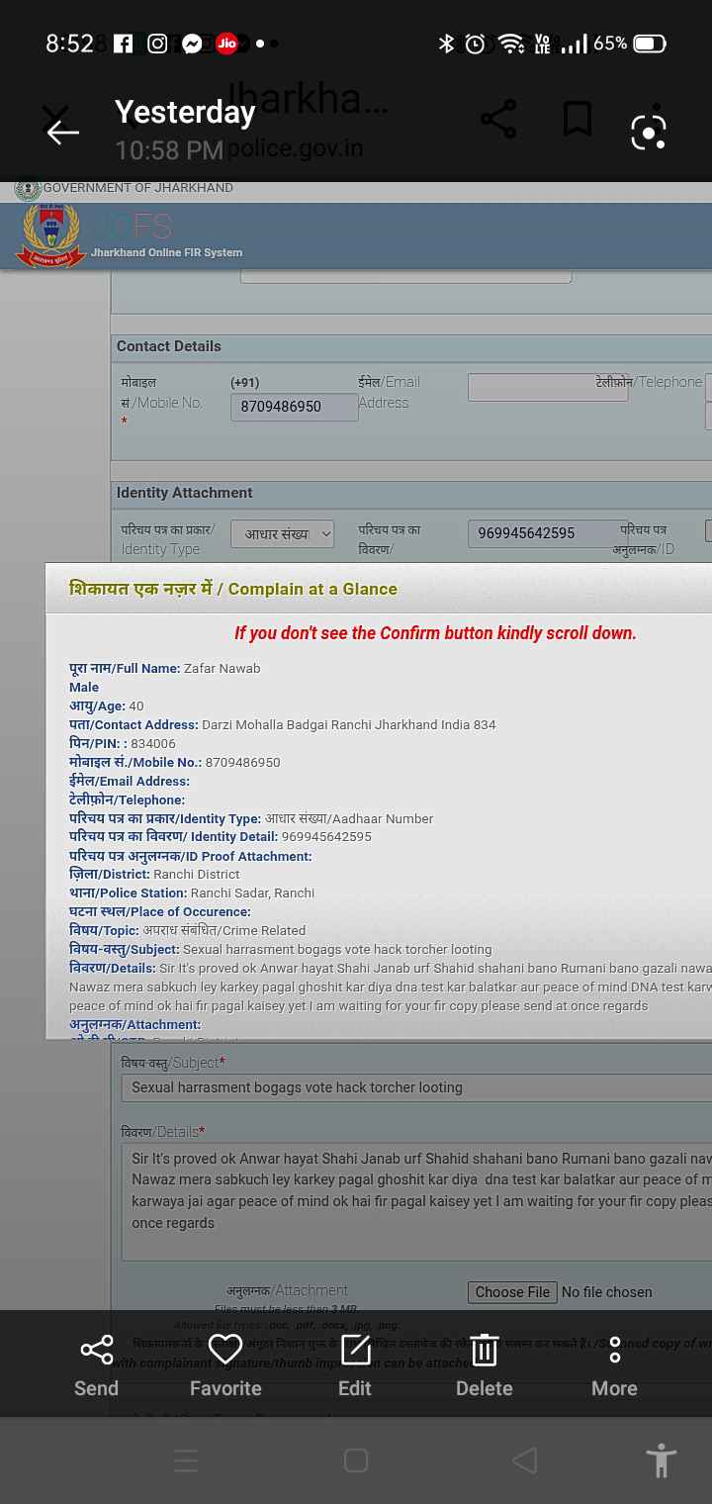Tap the battery status icon

click(650, 44)
